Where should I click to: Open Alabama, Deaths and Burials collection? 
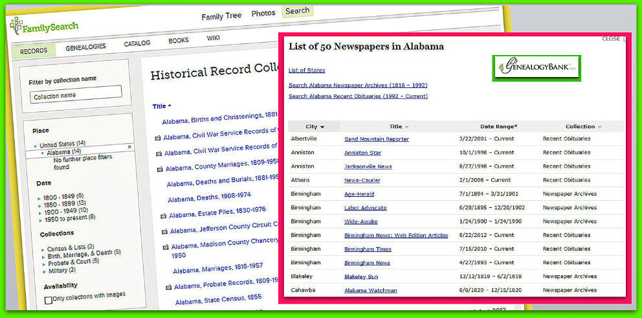pos(223,181)
